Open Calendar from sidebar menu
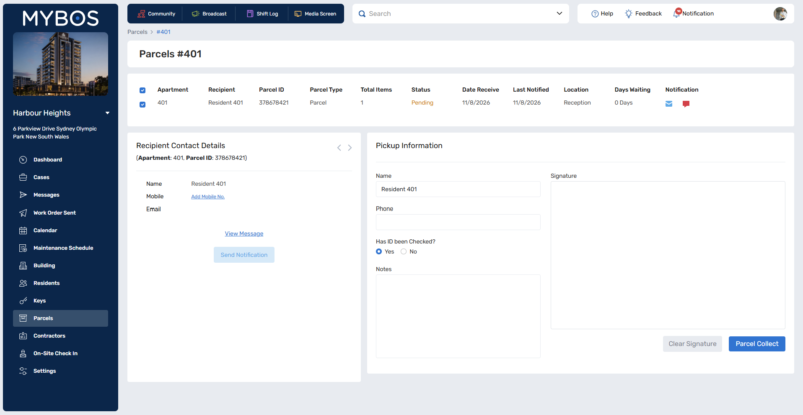803x415 pixels. tap(45, 231)
